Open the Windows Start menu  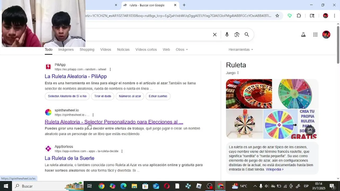pos(6,186)
